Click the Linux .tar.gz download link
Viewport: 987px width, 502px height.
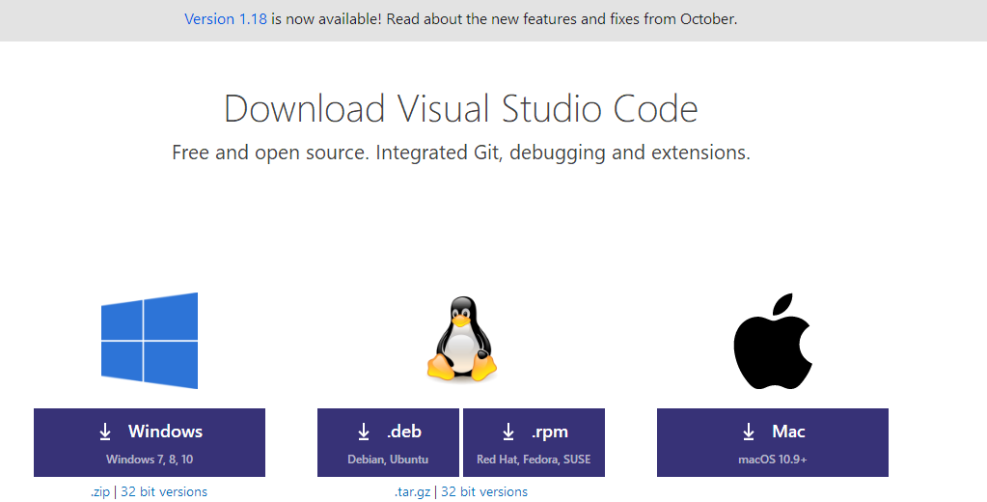[412, 492]
